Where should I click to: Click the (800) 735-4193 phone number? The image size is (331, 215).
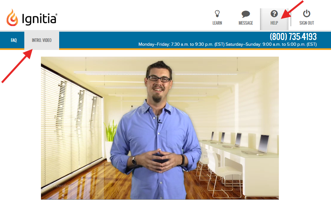pyautogui.click(x=293, y=37)
